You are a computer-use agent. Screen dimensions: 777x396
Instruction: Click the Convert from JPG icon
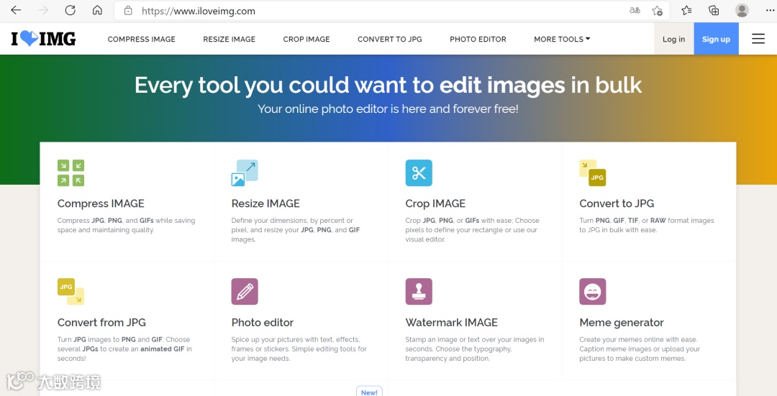pyautogui.click(x=71, y=292)
